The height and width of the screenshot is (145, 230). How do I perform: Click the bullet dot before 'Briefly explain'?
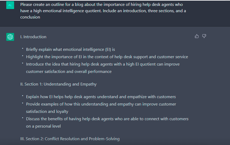point(23,48)
